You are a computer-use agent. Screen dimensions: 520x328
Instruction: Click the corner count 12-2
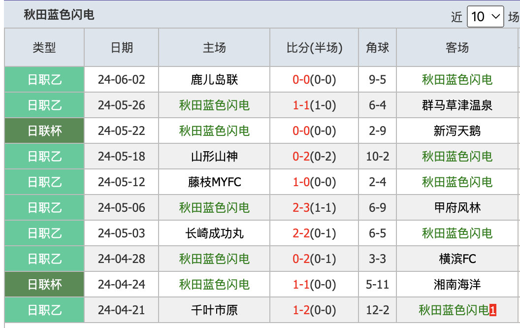[377, 310]
